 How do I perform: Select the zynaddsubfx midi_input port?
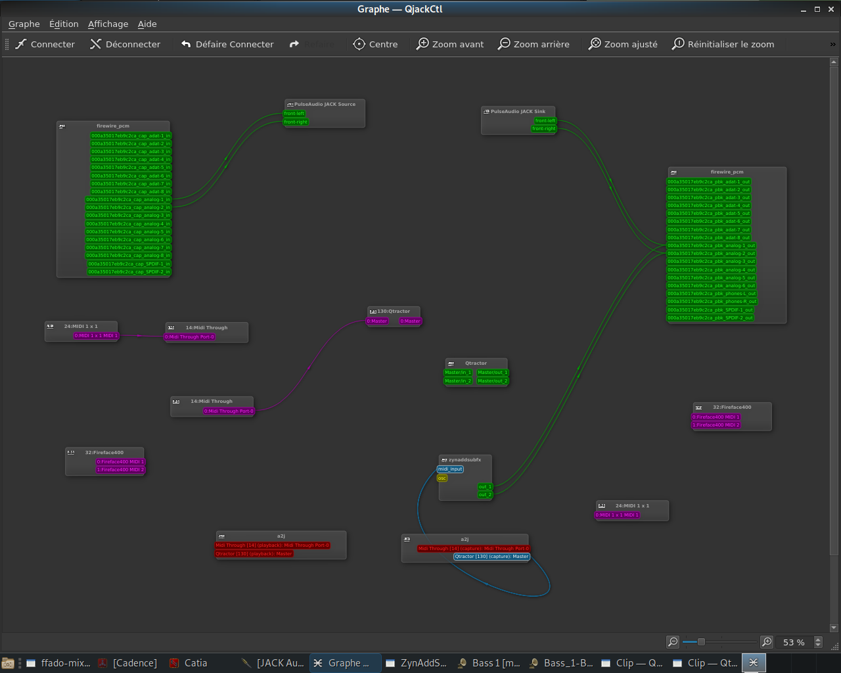(451, 469)
